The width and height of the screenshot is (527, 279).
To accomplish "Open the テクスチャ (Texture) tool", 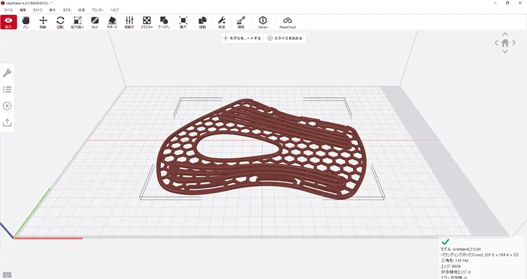I will 147,23.
